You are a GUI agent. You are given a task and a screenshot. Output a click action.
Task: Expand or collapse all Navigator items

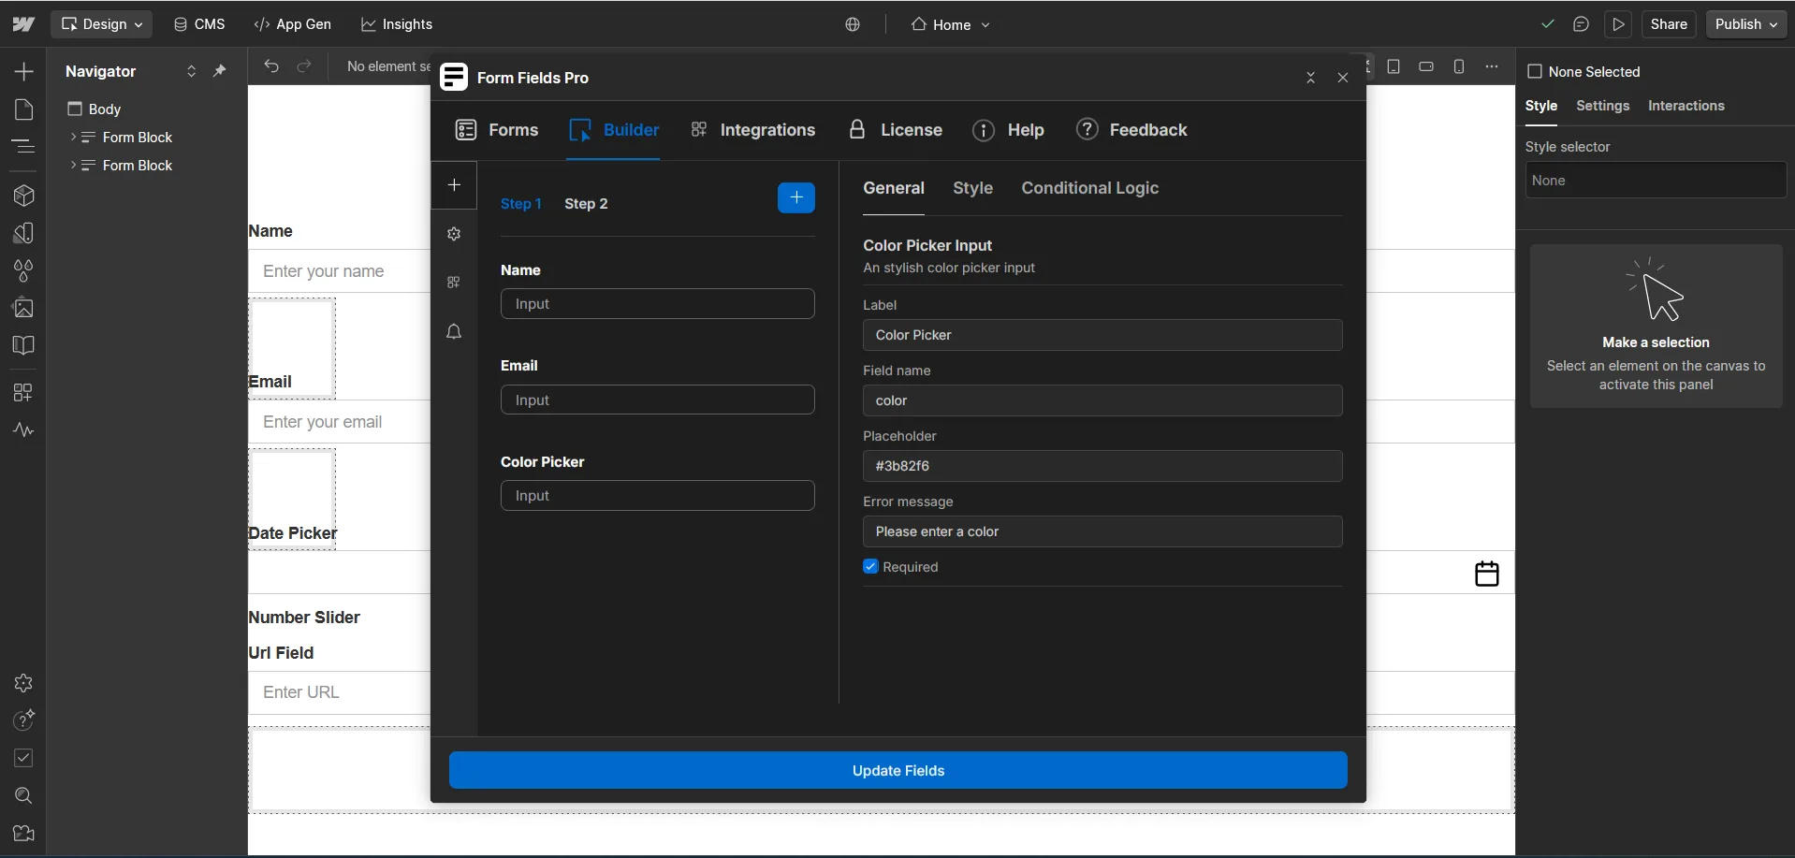point(191,71)
